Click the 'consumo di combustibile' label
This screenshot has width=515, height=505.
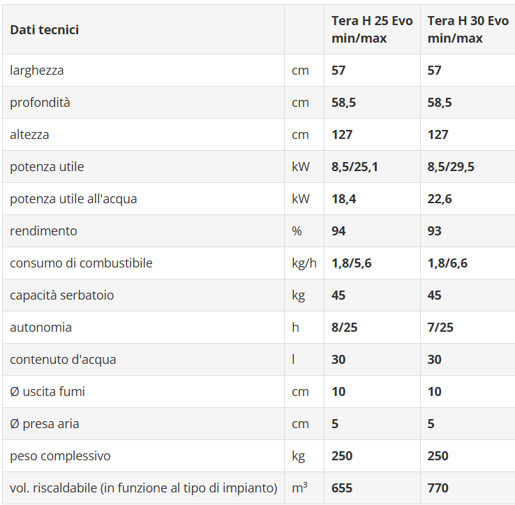pos(81,263)
